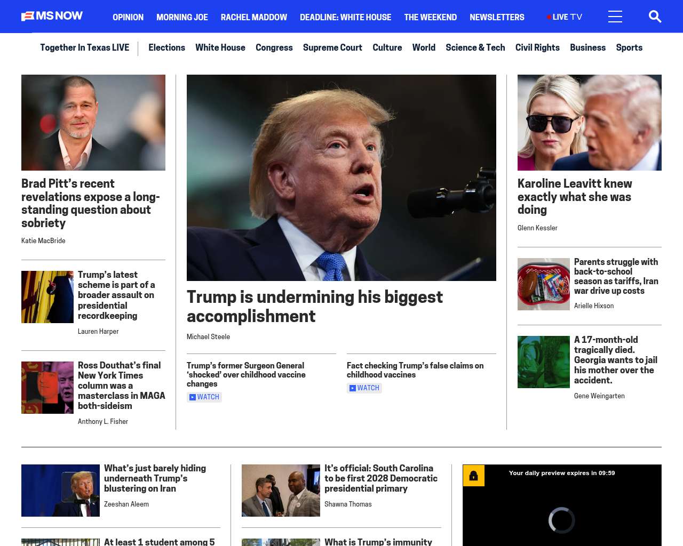Click the lock icon on video preview
Image resolution: width=683 pixels, height=546 pixels.
click(473, 476)
